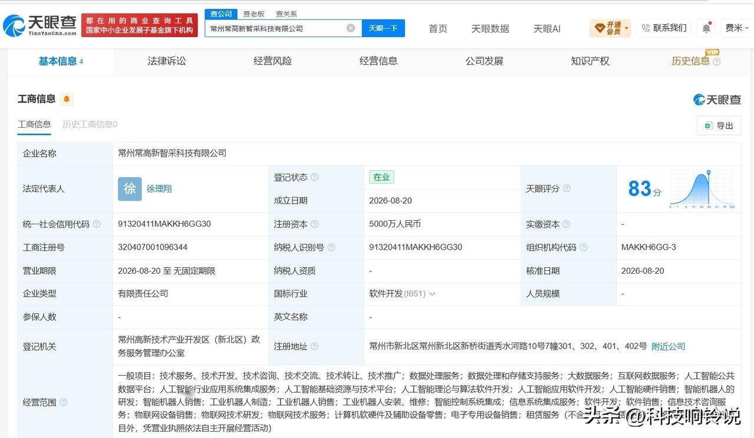The width and height of the screenshot is (754, 438).
Task: Click the 在业 status badge
Action: (x=381, y=177)
